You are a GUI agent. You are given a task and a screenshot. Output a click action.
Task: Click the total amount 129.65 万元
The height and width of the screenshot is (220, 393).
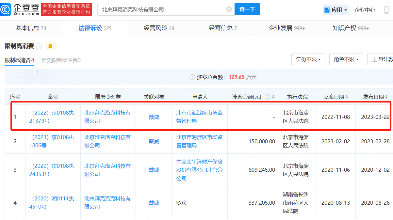click(x=243, y=77)
